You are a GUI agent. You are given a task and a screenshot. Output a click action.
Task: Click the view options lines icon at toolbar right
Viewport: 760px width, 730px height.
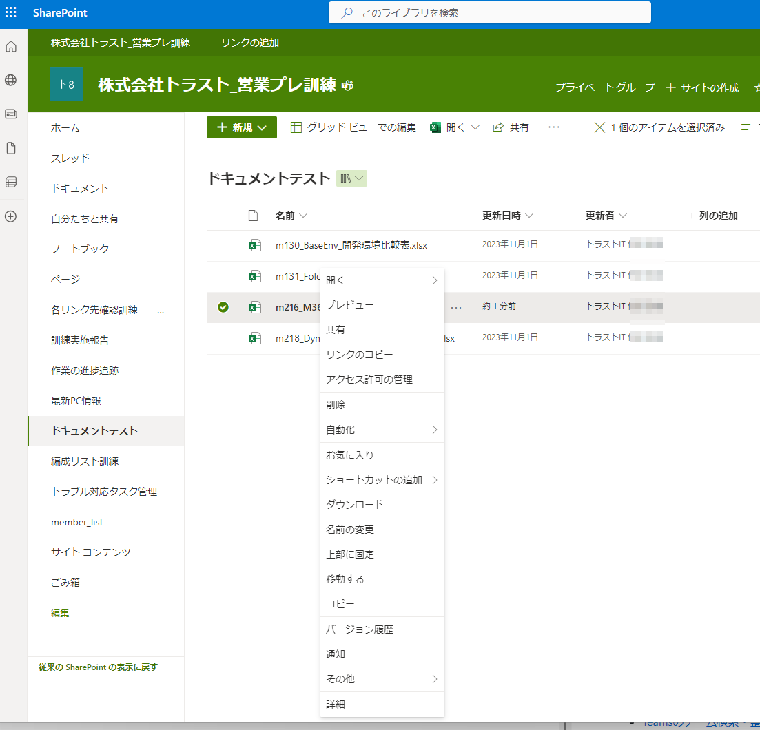(x=746, y=127)
